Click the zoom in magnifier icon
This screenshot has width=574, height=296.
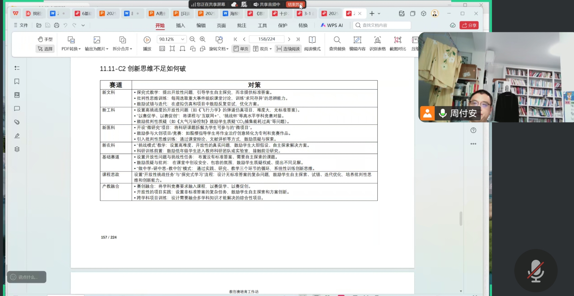pyautogui.click(x=203, y=39)
